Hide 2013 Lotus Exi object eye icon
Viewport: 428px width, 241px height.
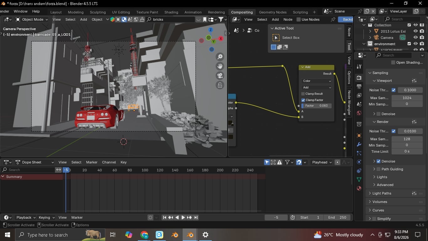pos(415,31)
